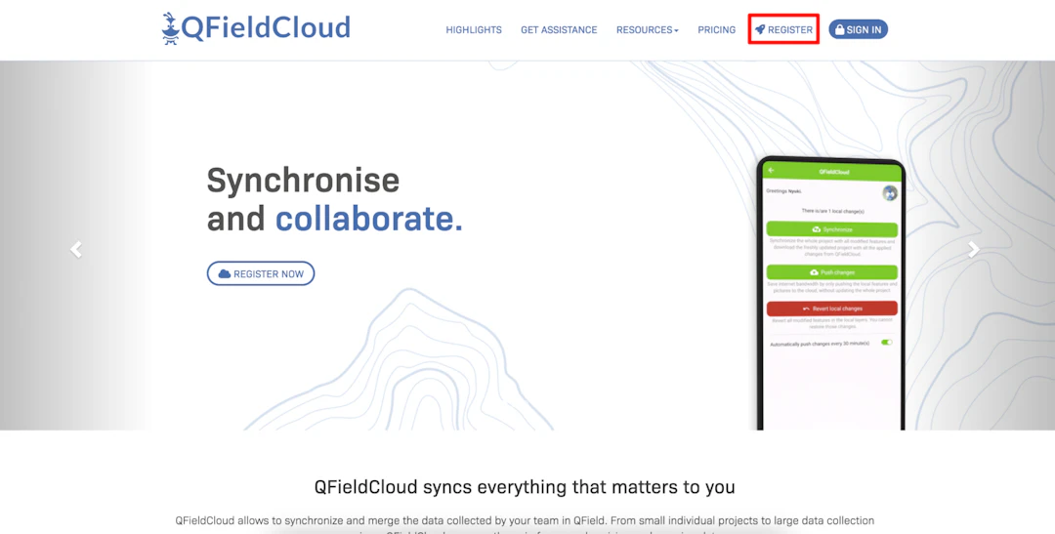Toggle the automatic push changes switch
Viewport: 1055px width, 534px height.
pos(887,343)
